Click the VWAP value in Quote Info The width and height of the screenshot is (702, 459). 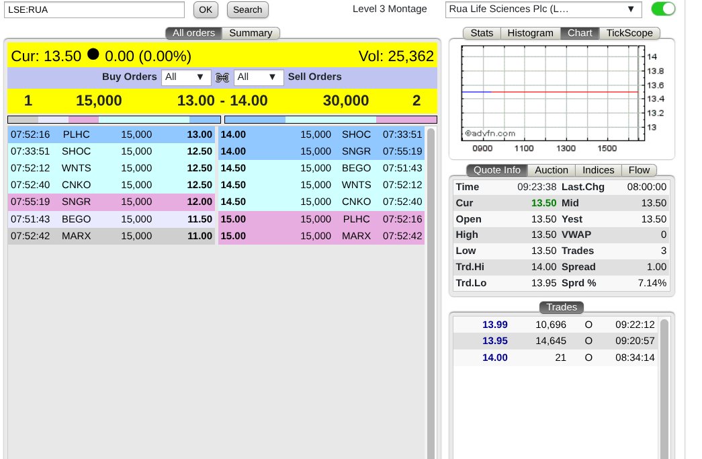pyautogui.click(x=664, y=235)
